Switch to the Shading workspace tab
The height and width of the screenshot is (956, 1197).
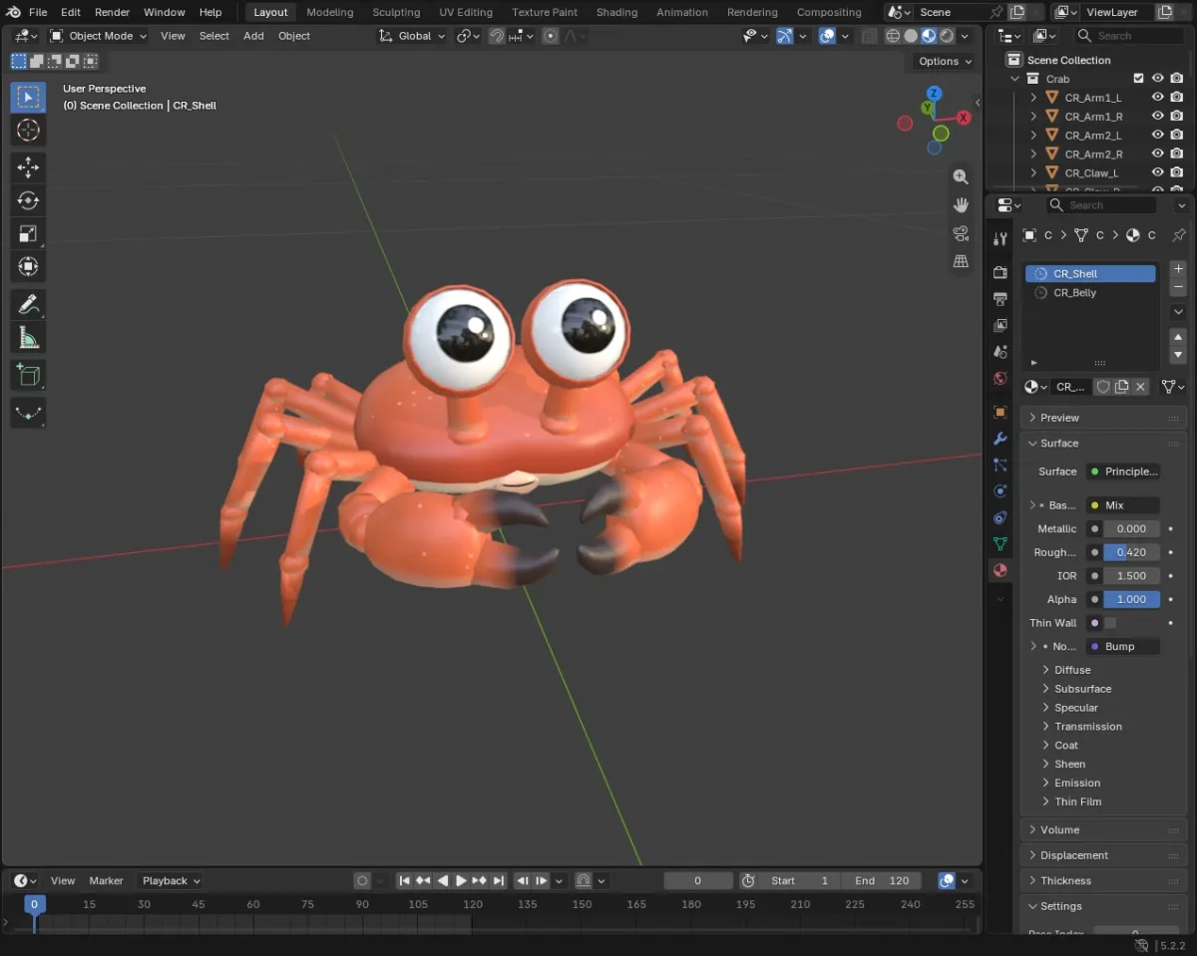tap(616, 12)
